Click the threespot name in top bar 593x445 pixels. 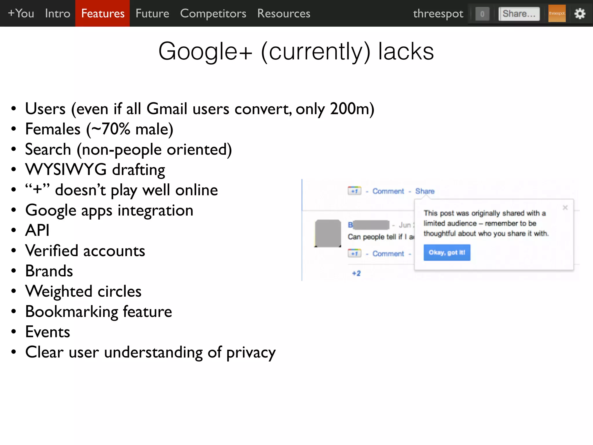438,13
